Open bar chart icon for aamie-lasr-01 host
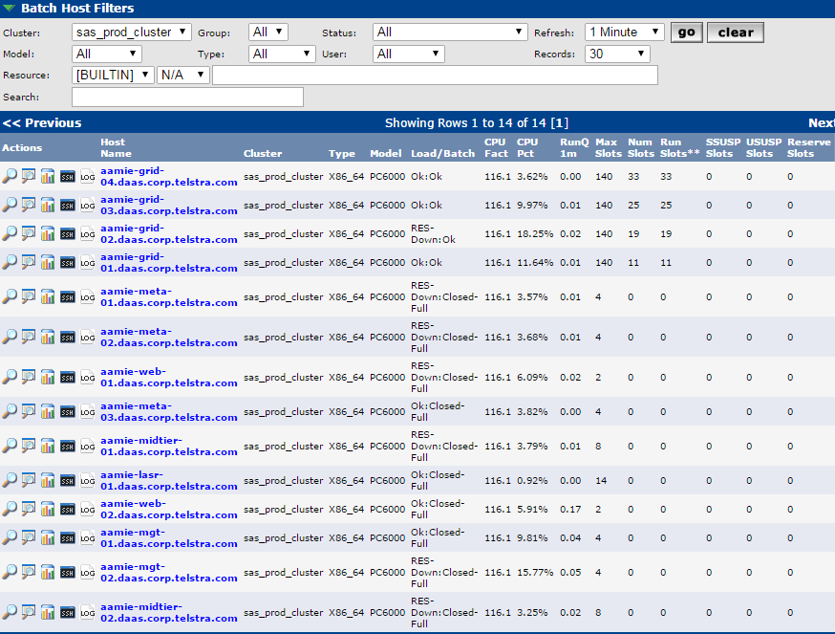Image resolution: width=835 pixels, height=634 pixels. [x=48, y=480]
